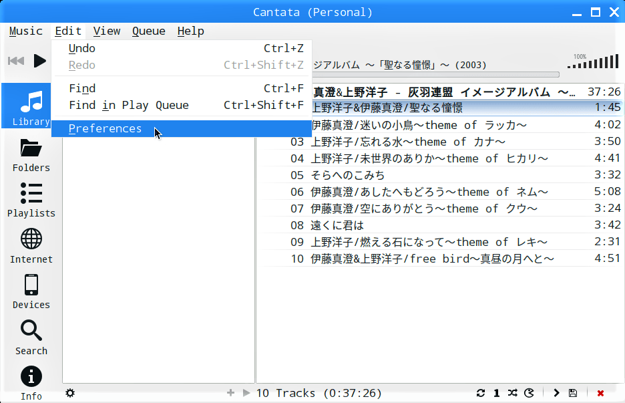The height and width of the screenshot is (403, 625).
Task: Select track 08 遠くに君は
Action: point(441,225)
